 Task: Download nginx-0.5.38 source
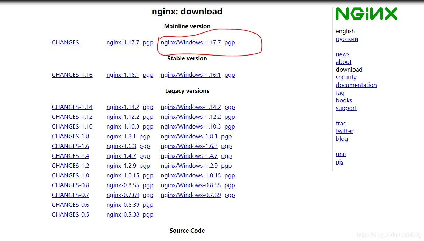point(123,214)
